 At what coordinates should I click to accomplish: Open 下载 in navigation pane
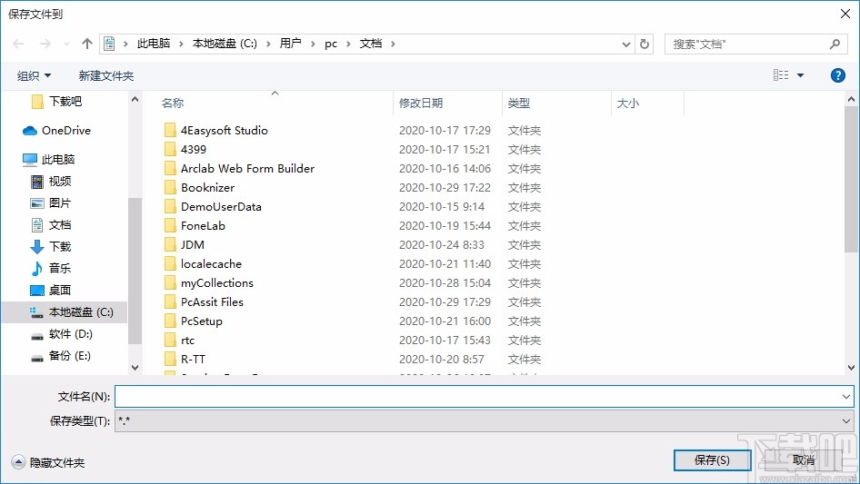point(51,247)
